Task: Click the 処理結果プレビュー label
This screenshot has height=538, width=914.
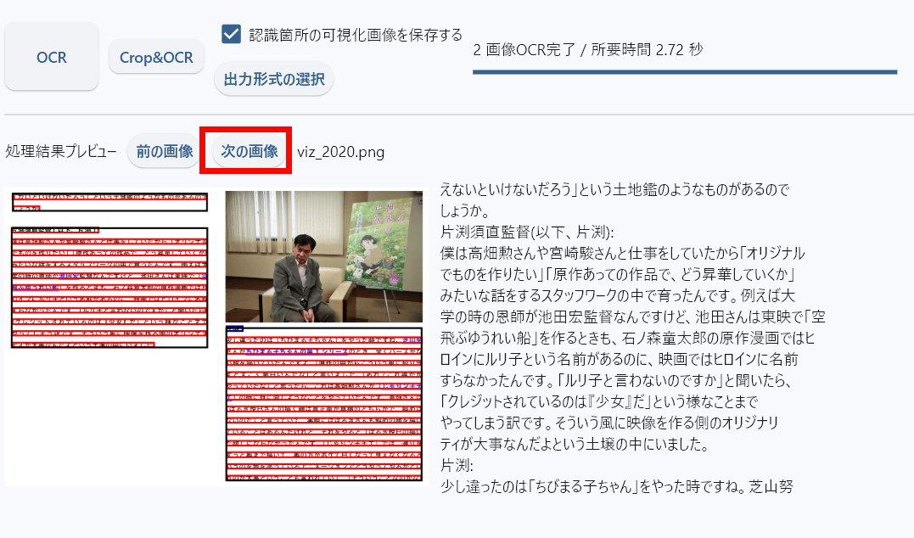Action: pos(61,152)
